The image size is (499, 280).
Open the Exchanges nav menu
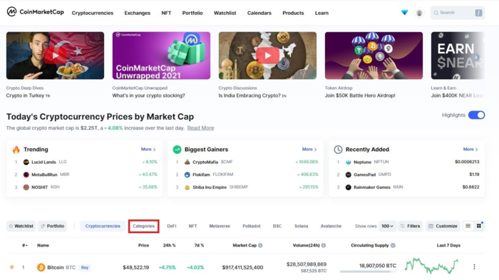137,13
